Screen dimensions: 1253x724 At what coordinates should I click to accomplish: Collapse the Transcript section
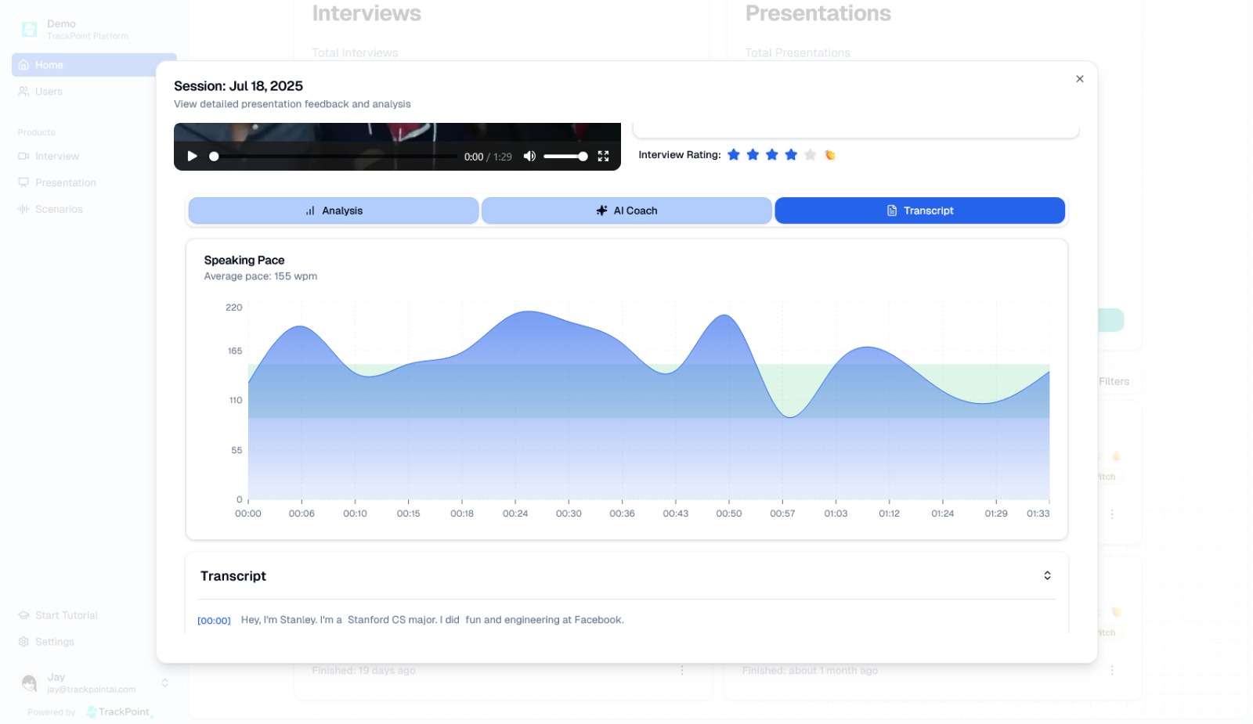[x=1047, y=576]
